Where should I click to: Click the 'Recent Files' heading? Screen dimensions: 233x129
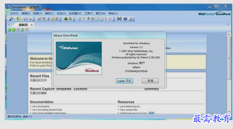tap(40, 76)
